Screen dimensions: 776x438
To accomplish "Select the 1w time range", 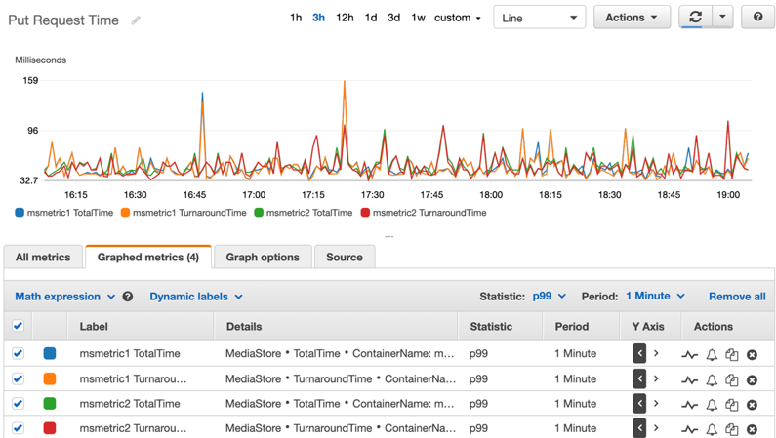I will [x=418, y=18].
